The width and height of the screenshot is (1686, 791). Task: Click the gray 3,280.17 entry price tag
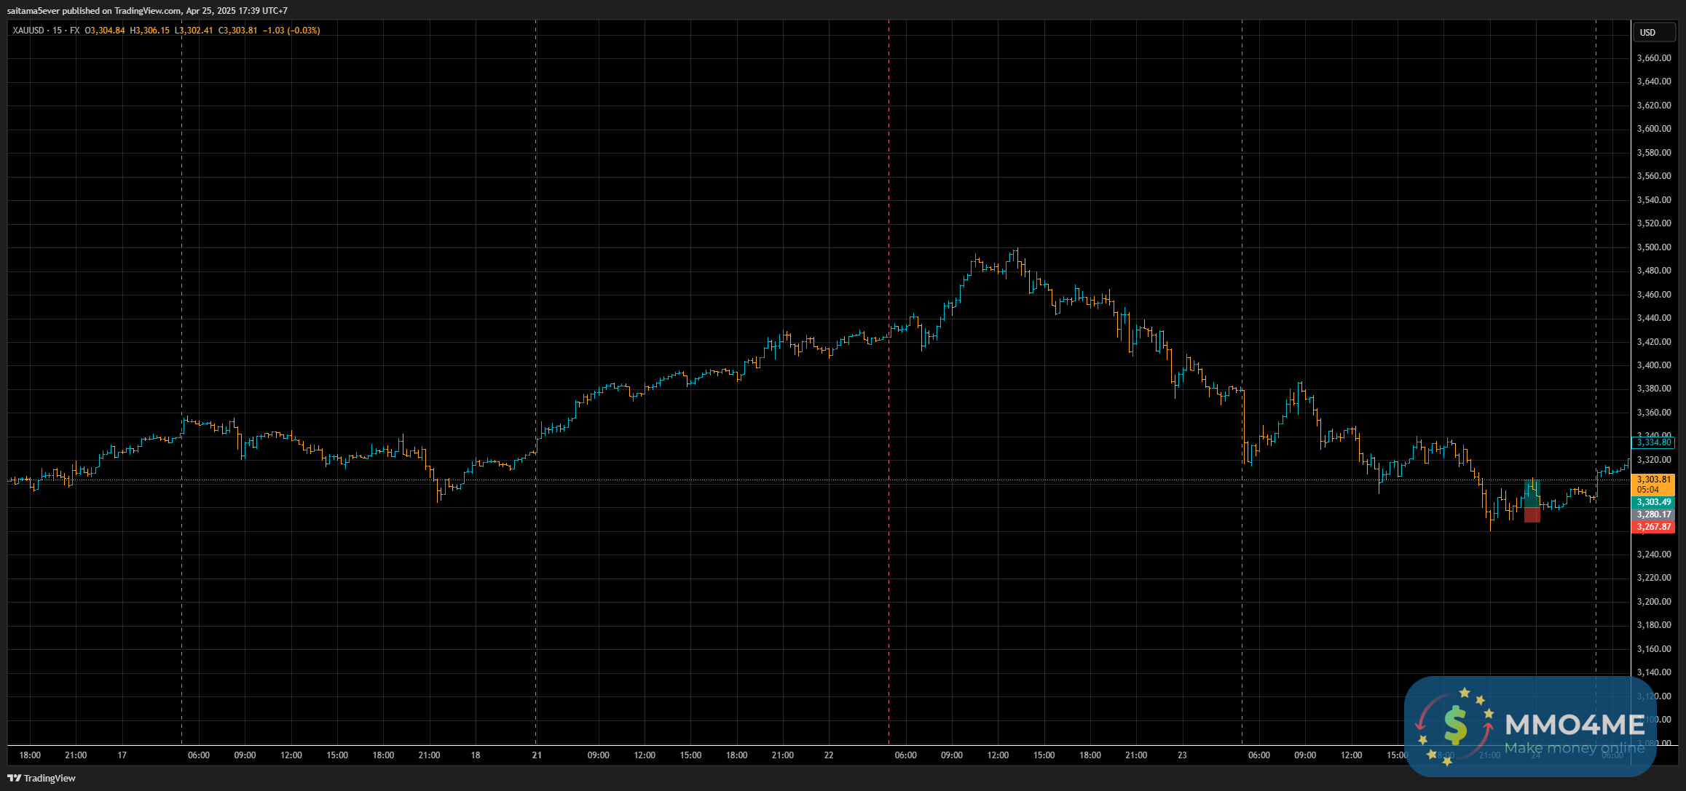1653,514
